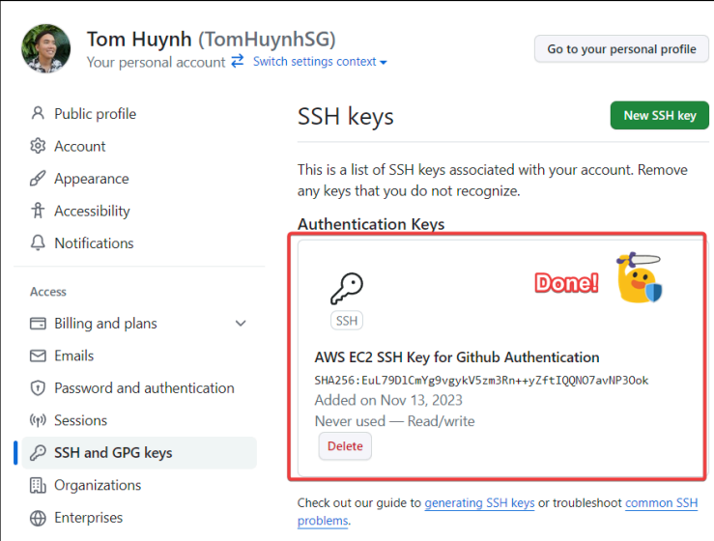Expand the Billing and plans chevron
Image resolution: width=714 pixels, height=541 pixels.
[241, 324]
